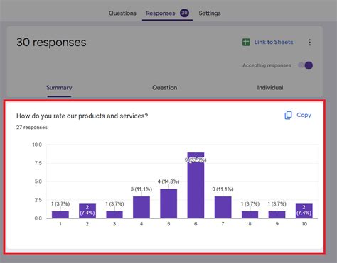Open the Individual responses tab
Image resolution: width=337 pixels, height=263 pixels.
coord(270,88)
